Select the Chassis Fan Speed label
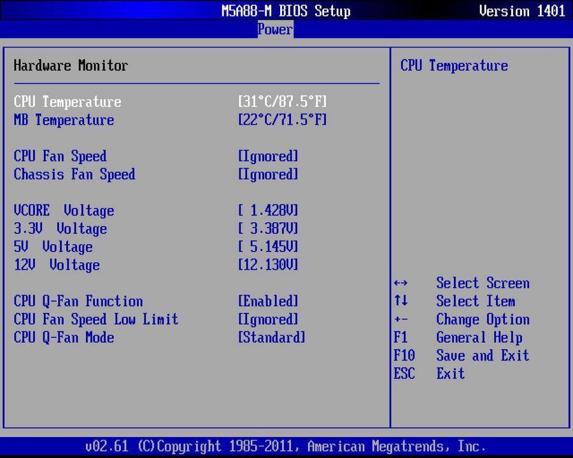 [74, 174]
